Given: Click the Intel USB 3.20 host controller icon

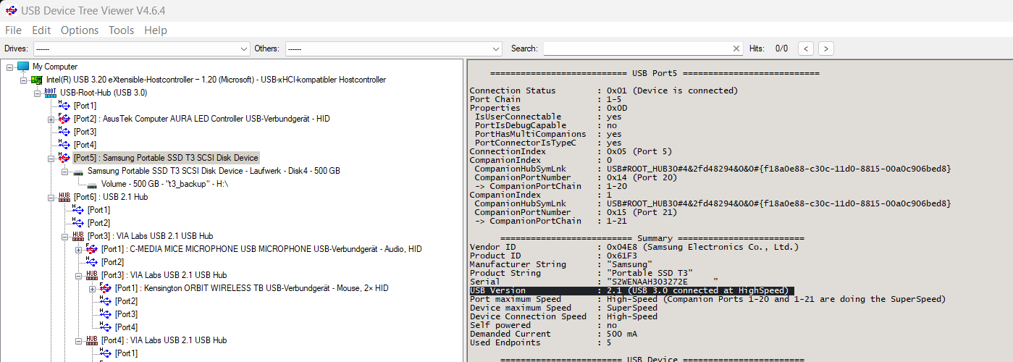Looking at the screenshot, I should click(36, 80).
